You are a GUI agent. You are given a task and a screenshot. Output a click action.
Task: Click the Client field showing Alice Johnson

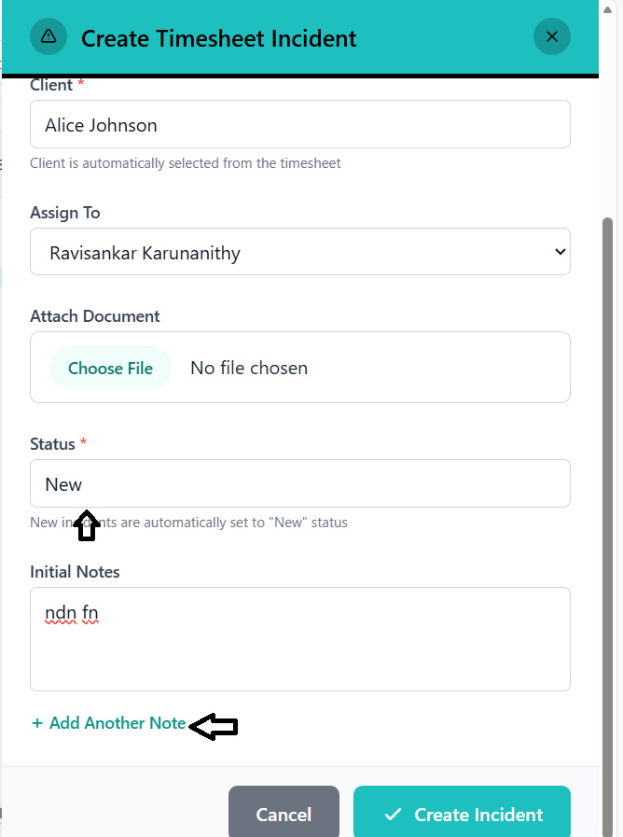coord(299,124)
